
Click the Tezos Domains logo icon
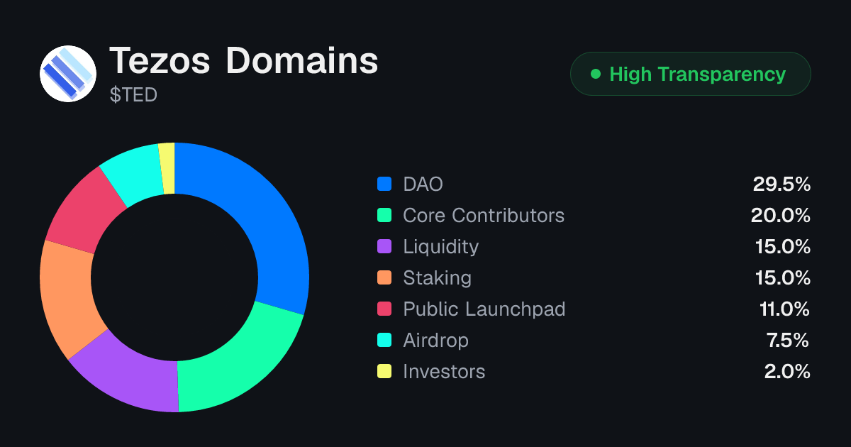coord(68,74)
